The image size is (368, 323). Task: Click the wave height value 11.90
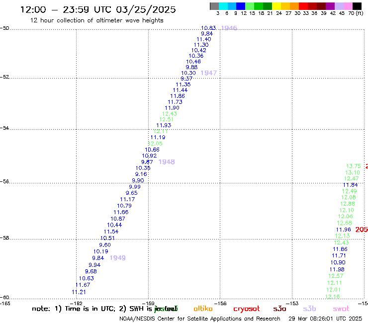click(x=172, y=108)
